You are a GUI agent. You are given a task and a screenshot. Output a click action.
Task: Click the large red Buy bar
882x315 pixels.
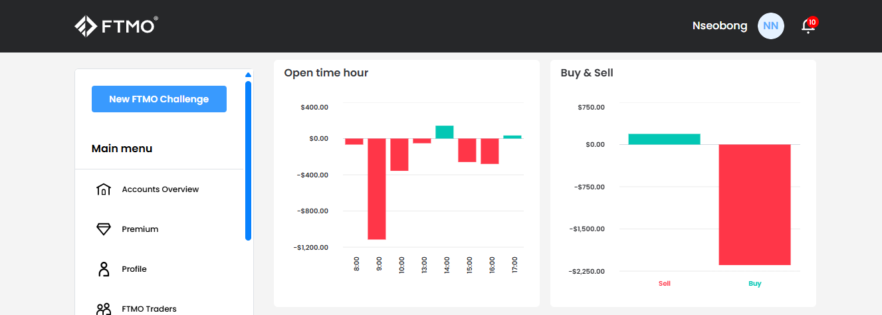click(755, 205)
